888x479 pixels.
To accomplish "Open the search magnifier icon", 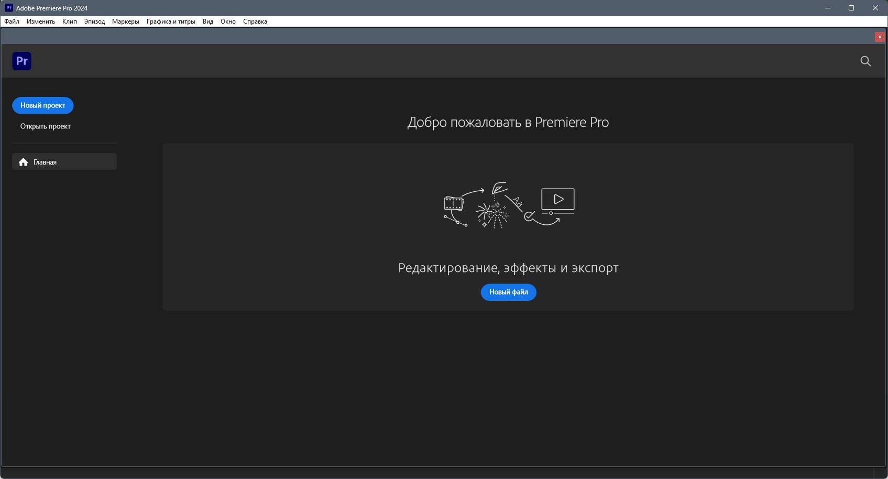I will pyautogui.click(x=865, y=61).
